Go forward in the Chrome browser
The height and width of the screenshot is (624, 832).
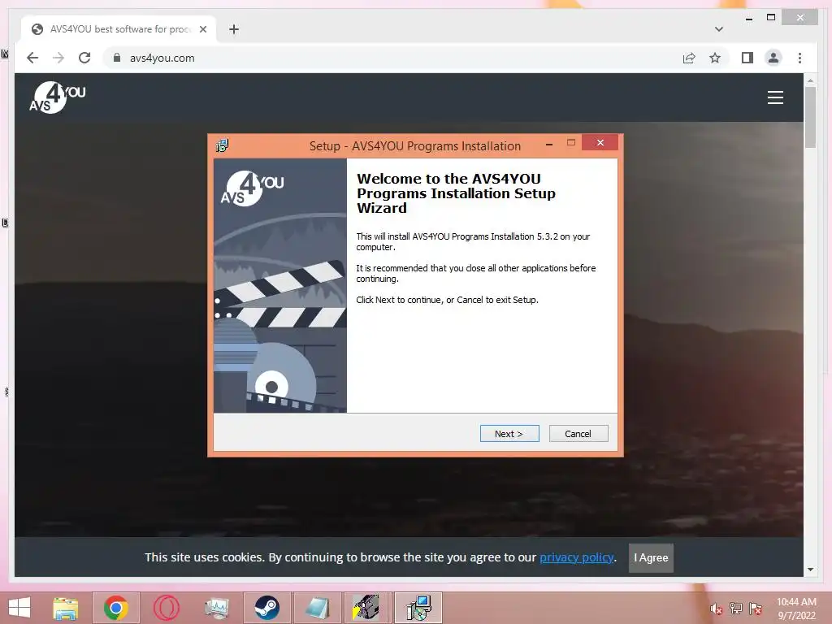click(x=58, y=58)
